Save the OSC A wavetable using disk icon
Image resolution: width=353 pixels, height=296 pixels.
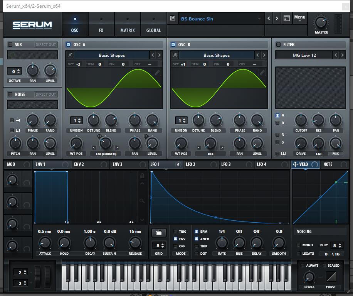[x=69, y=55]
